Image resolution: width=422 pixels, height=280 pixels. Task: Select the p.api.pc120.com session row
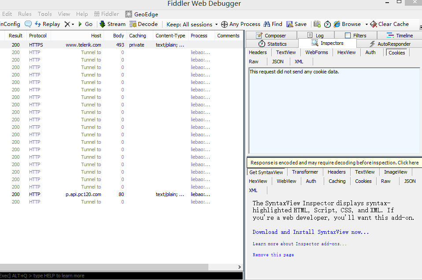(122, 194)
